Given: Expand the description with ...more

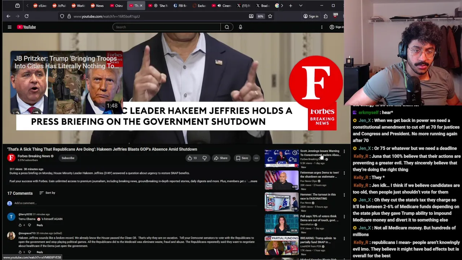Looking at the screenshot, I should pos(253,181).
